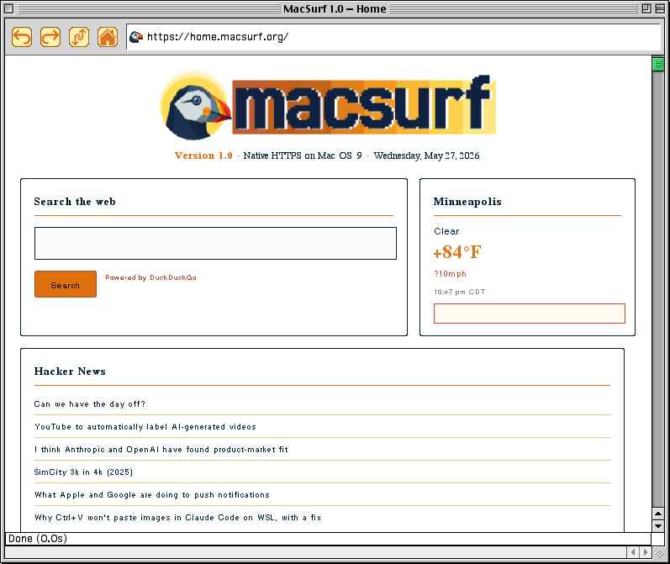This screenshot has height=564, width=670.
Task: Click the 10:47 pm CDT time text
Action: (459, 292)
